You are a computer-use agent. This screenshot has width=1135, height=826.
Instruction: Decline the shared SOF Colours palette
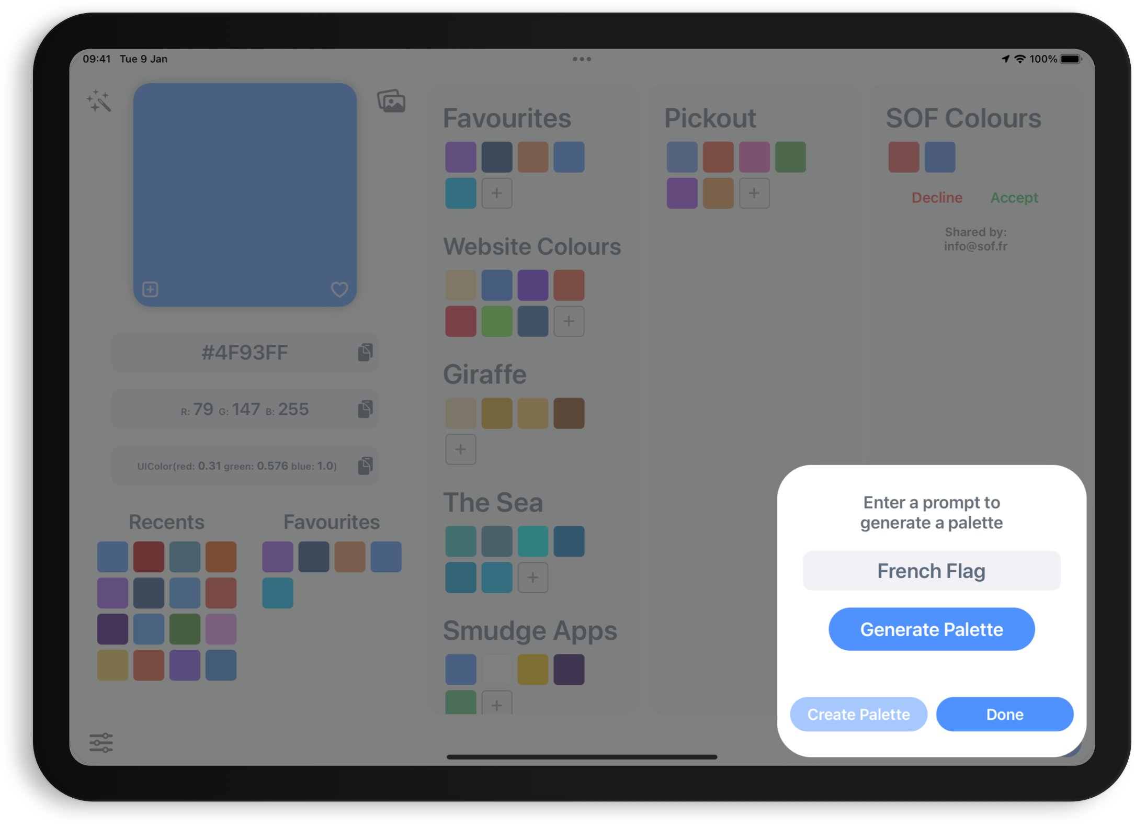[937, 198]
